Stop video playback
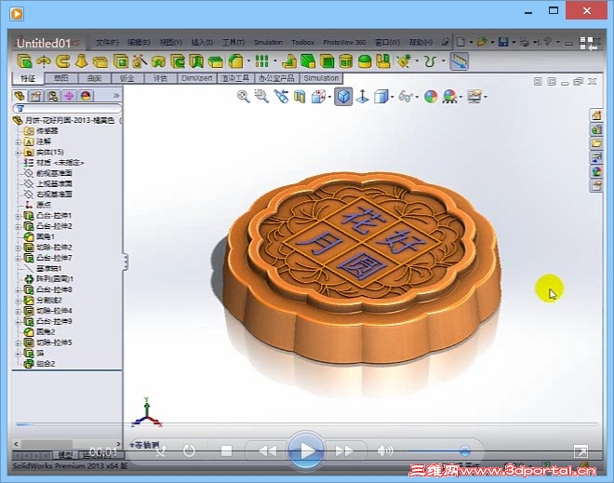614x483 pixels. pyautogui.click(x=226, y=450)
